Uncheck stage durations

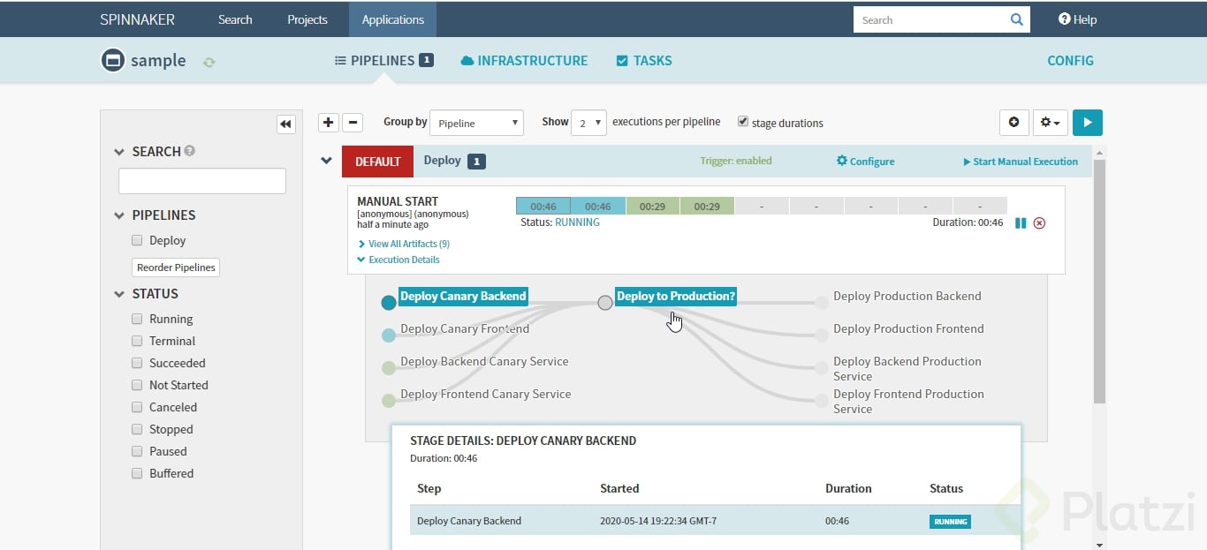[x=744, y=123]
